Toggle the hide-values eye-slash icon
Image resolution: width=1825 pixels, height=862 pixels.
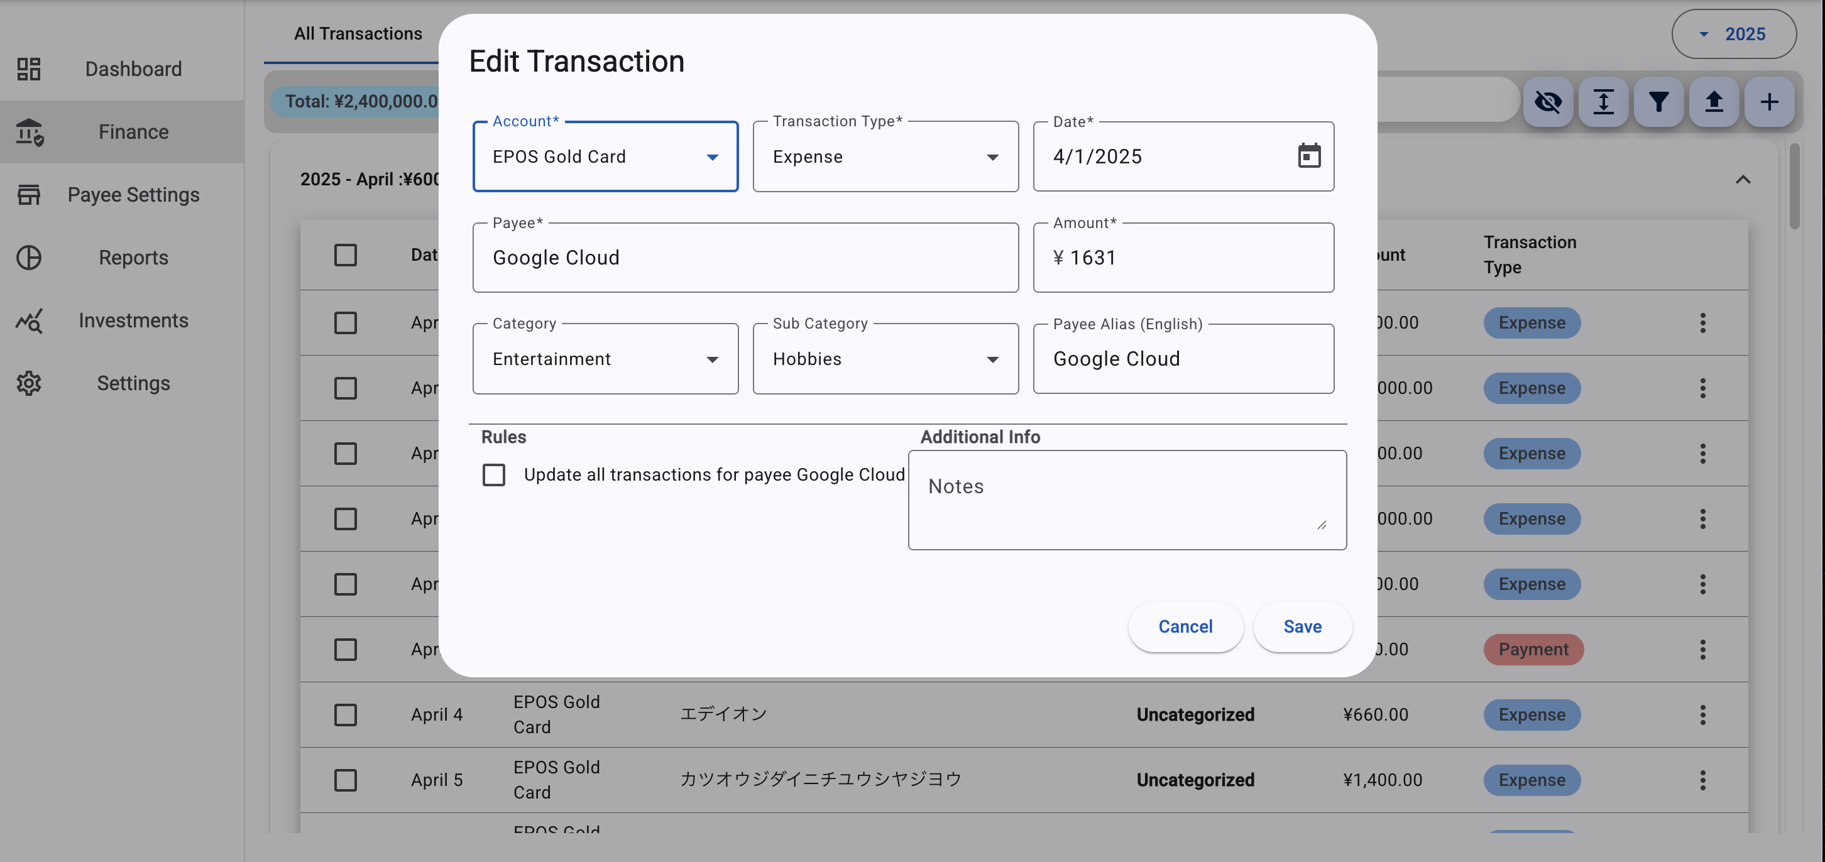point(1547,102)
